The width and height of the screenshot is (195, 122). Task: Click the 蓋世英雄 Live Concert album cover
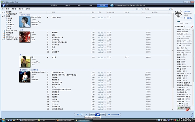tap(25, 77)
